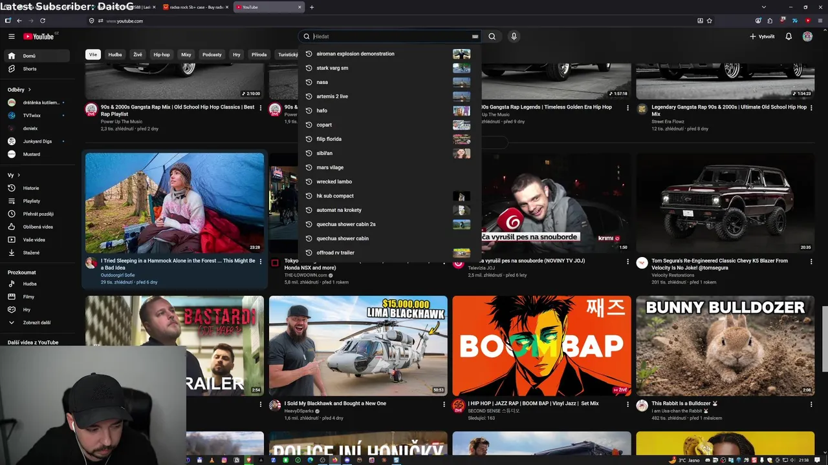
Task: Expand the Vy section
Action: coord(14,175)
